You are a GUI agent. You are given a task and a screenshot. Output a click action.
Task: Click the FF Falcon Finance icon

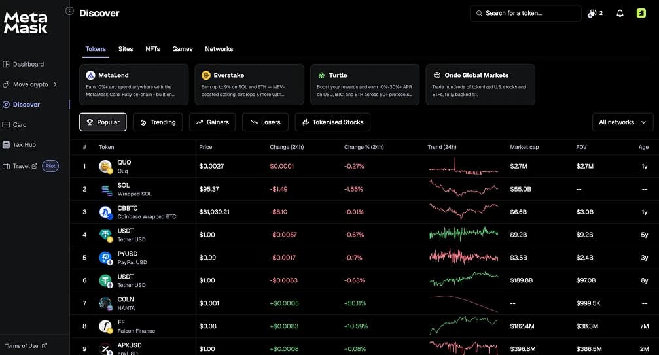pyautogui.click(x=106, y=326)
